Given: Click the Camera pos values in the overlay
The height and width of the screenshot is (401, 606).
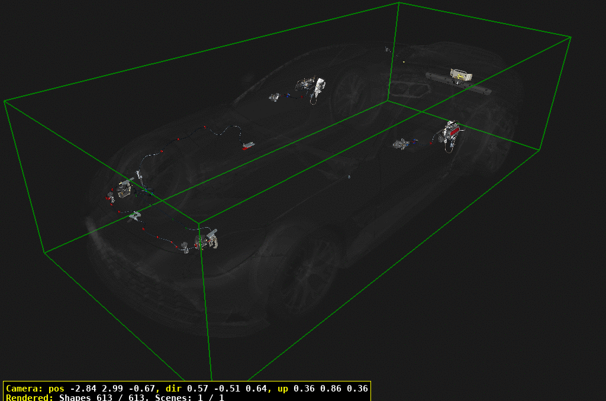Looking at the screenshot, I should coord(111,389).
